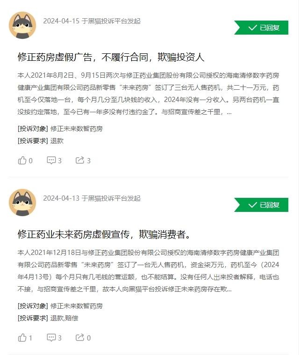
Task: Click 已回复 badge on the second complaint
Action: (x=261, y=205)
